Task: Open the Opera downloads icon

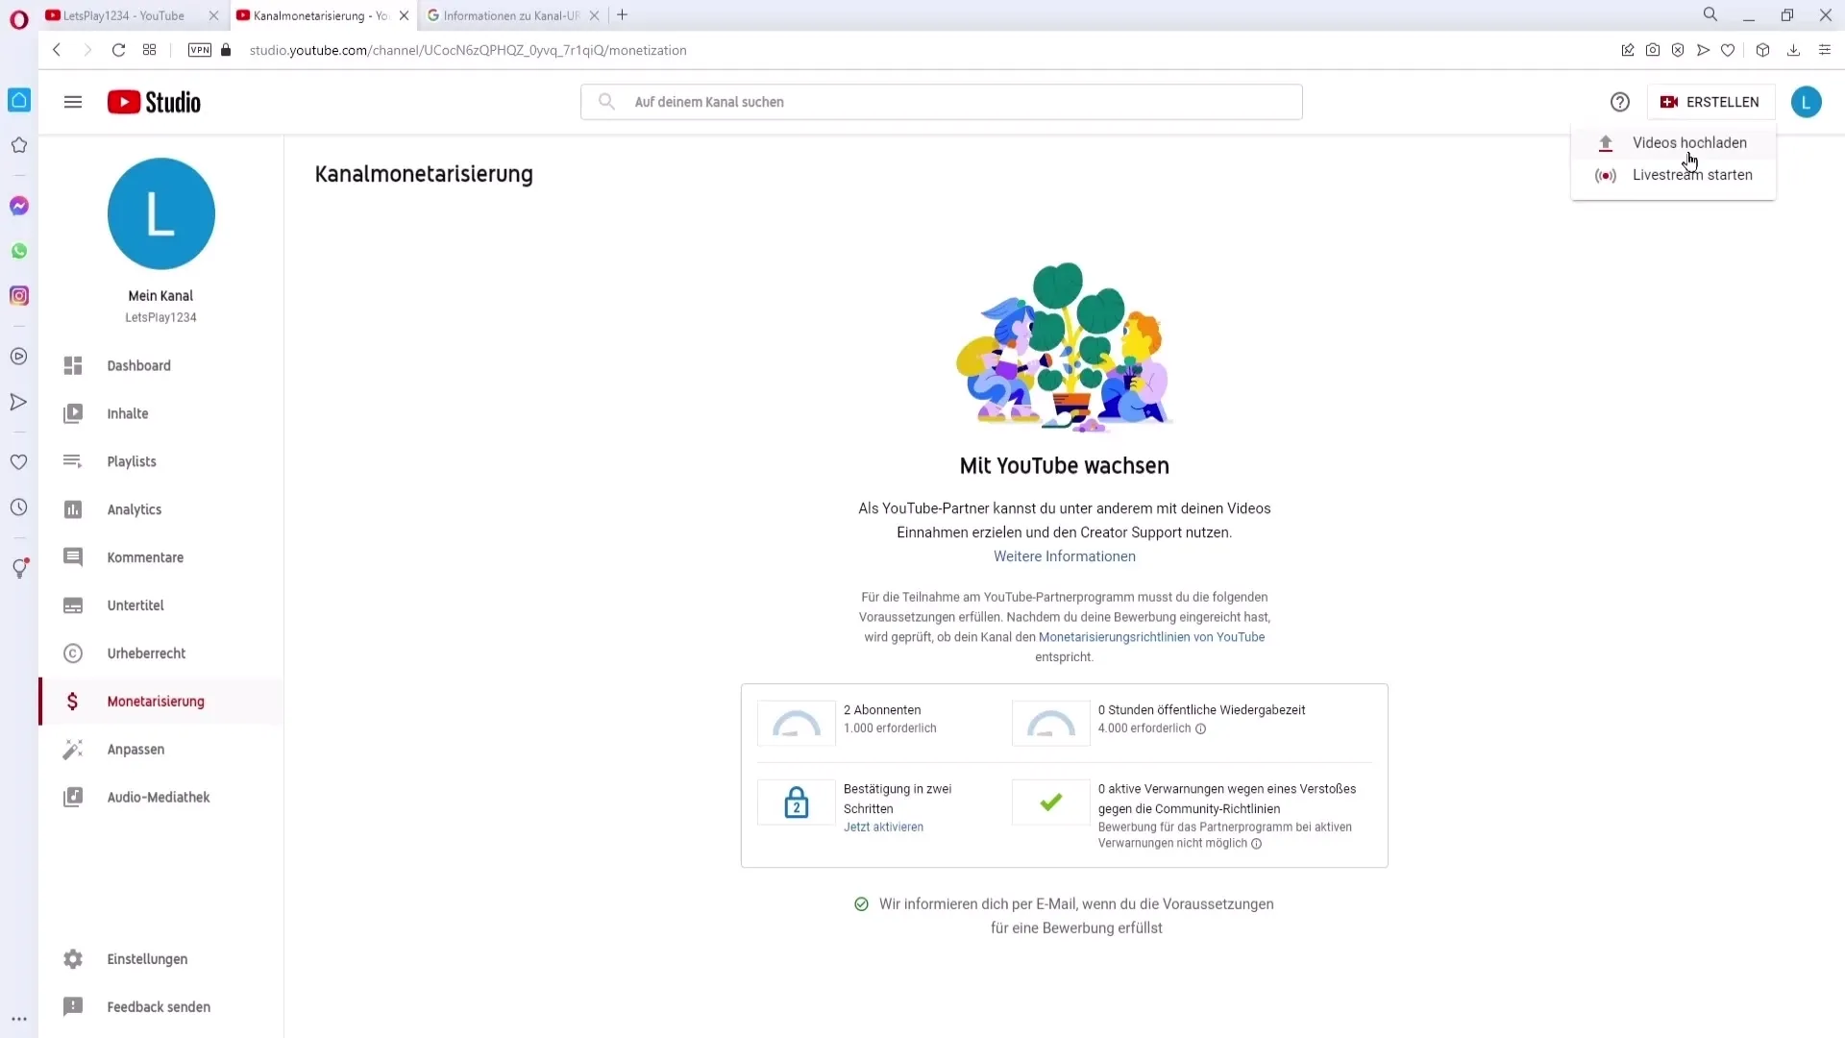Action: tap(1793, 50)
